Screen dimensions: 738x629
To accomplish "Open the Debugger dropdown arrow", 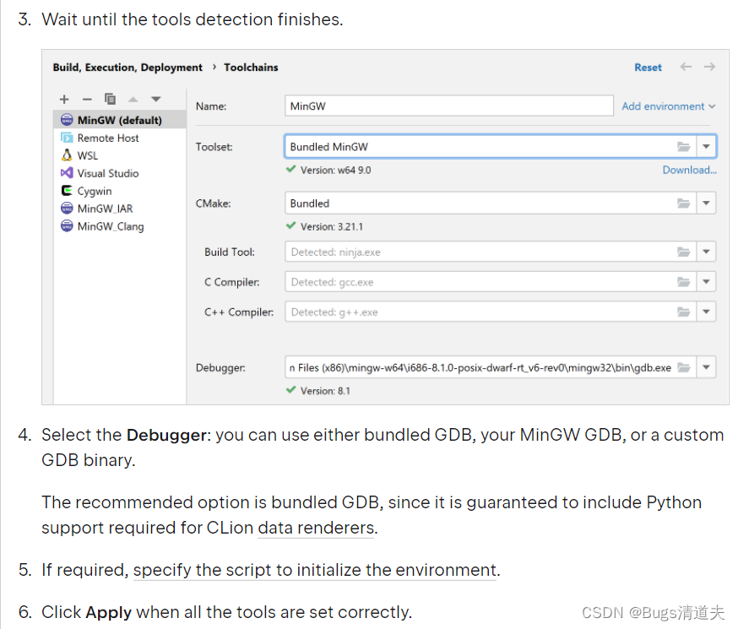I will tap(706, 367).
